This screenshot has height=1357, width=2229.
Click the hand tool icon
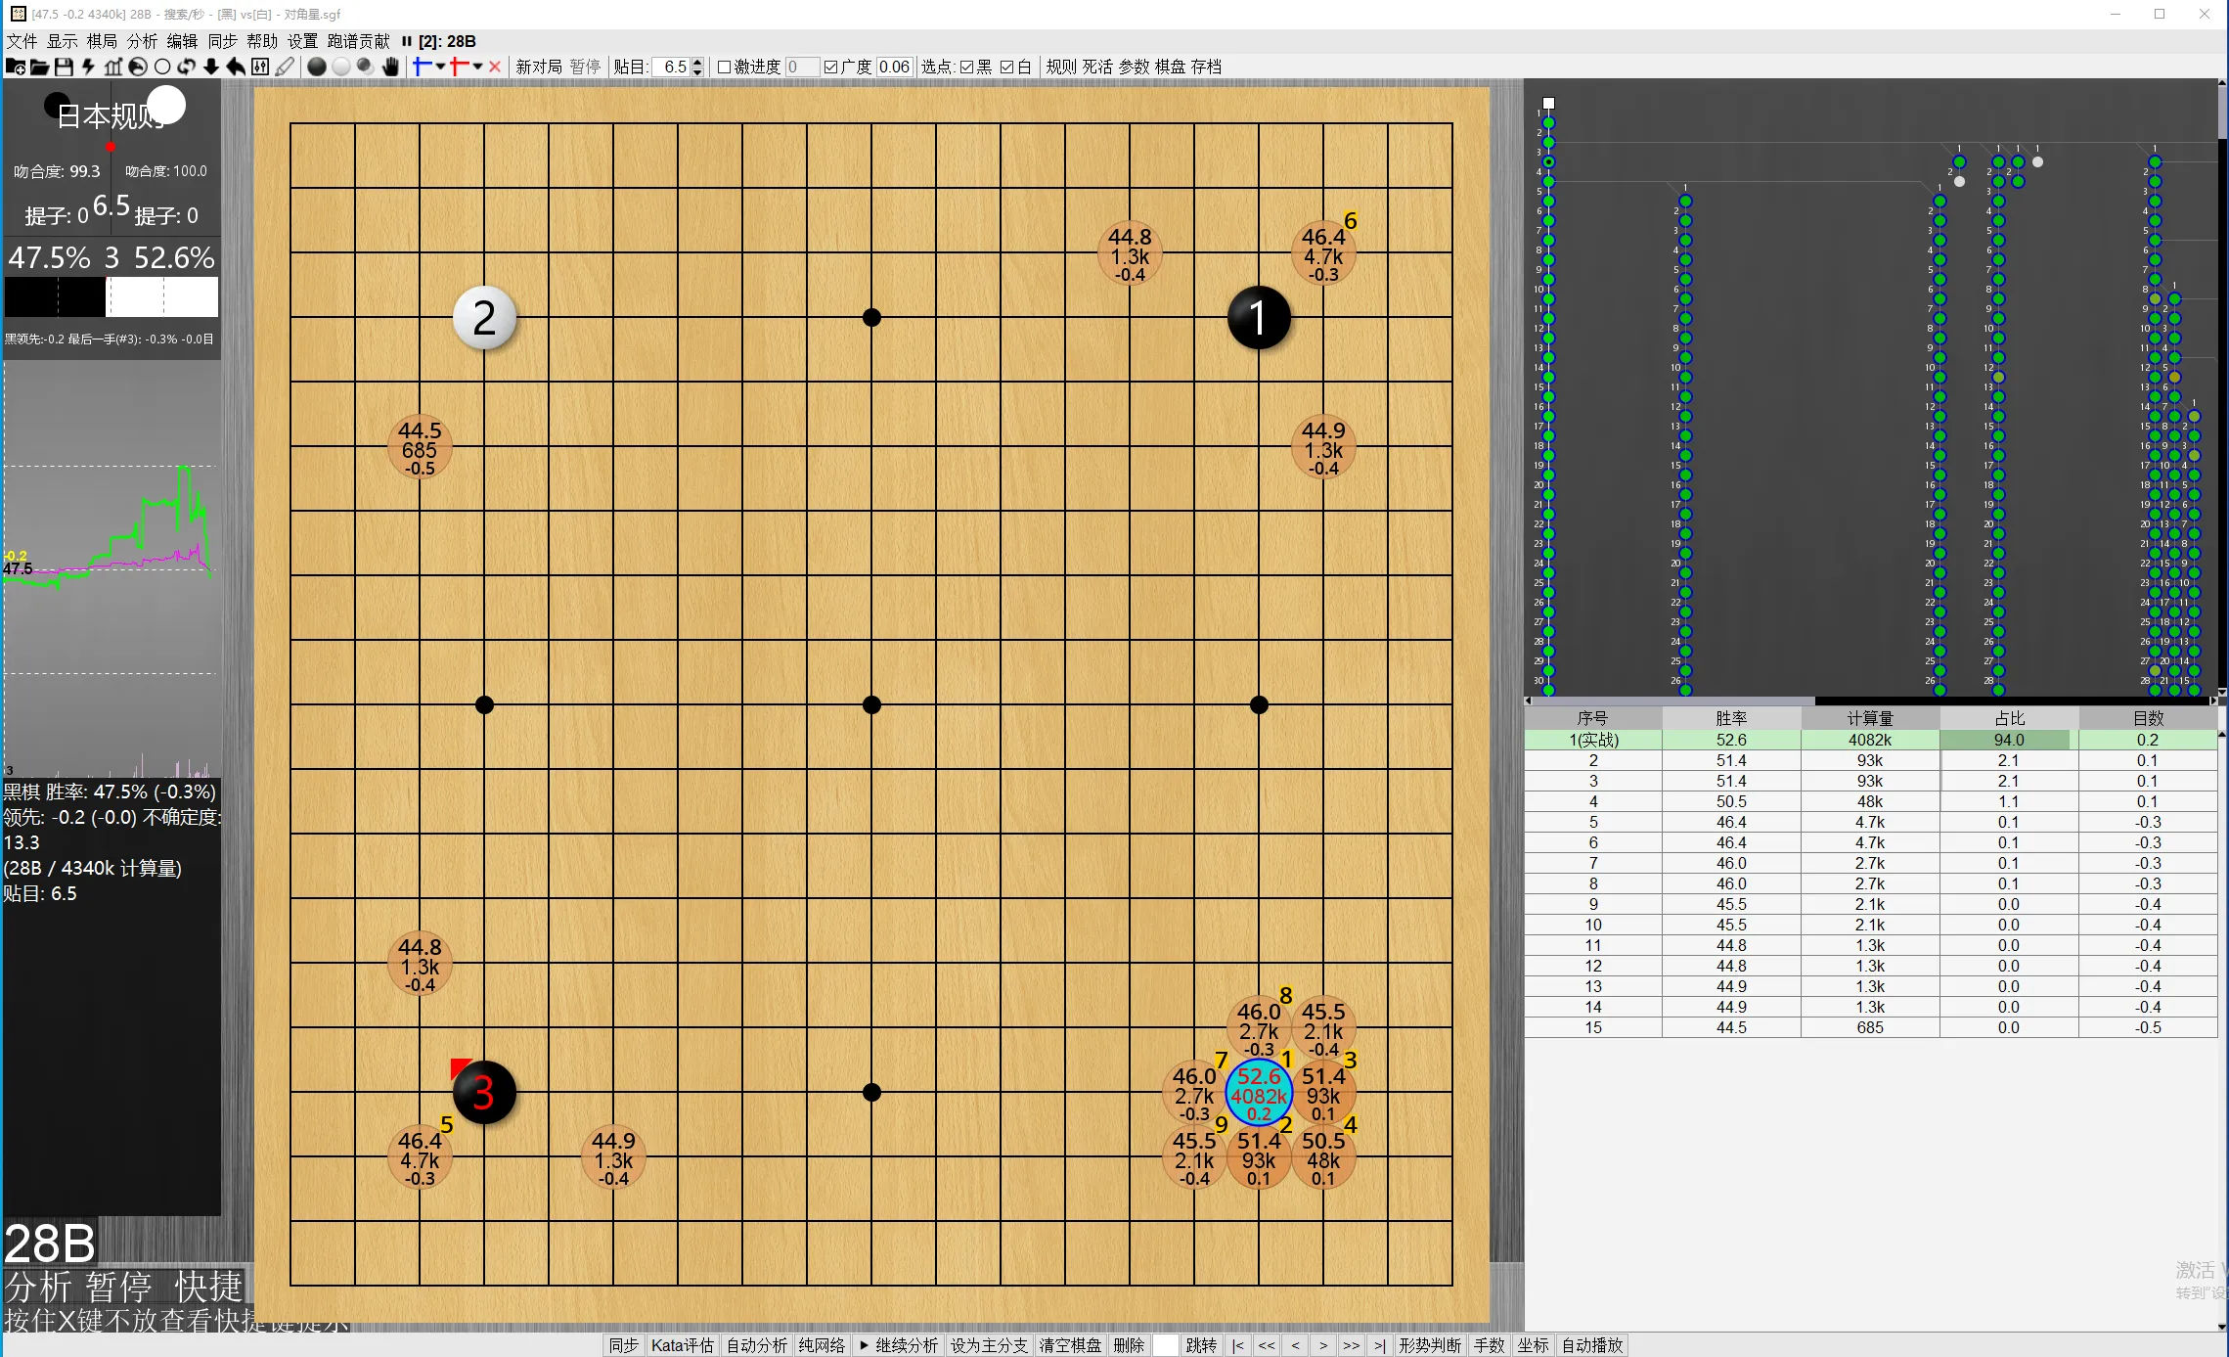[x=390, y=67]
